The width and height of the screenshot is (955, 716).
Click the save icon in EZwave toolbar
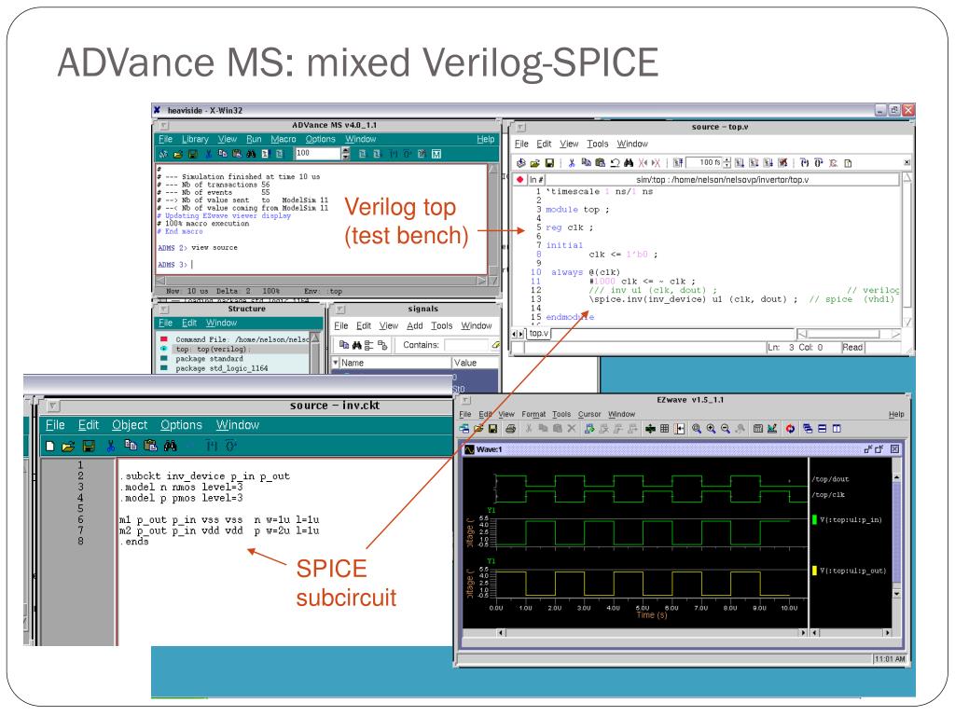tap(493, 429)
